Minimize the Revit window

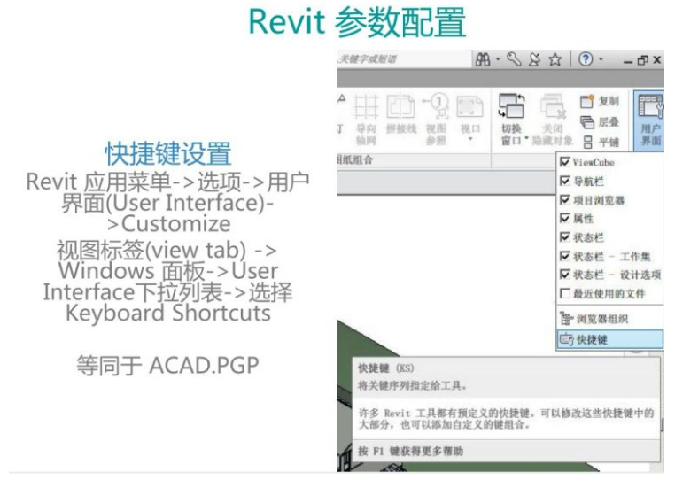(628, 62)
